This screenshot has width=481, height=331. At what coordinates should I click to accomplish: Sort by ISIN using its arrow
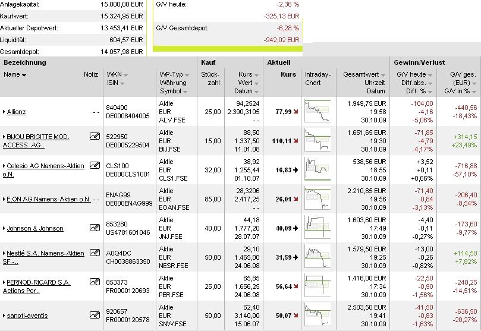click(122, 83)
